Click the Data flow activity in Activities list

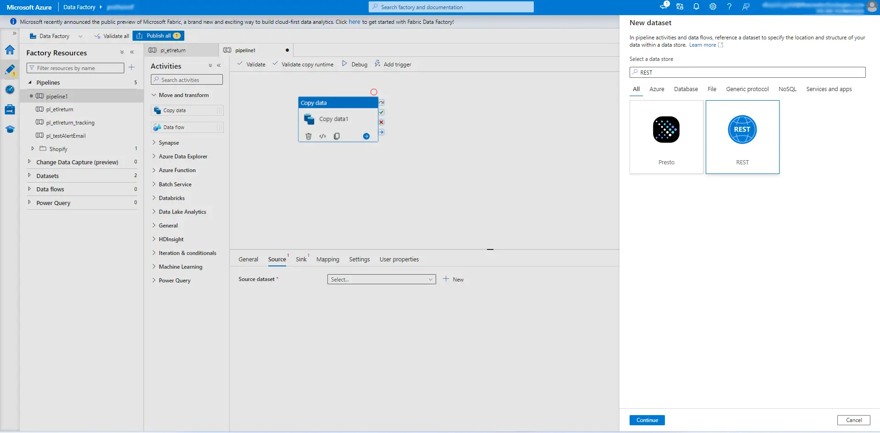[187, 127]
